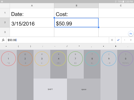
Task: Go to the previous cell with the left arrow
Action: tap(125, 40)
